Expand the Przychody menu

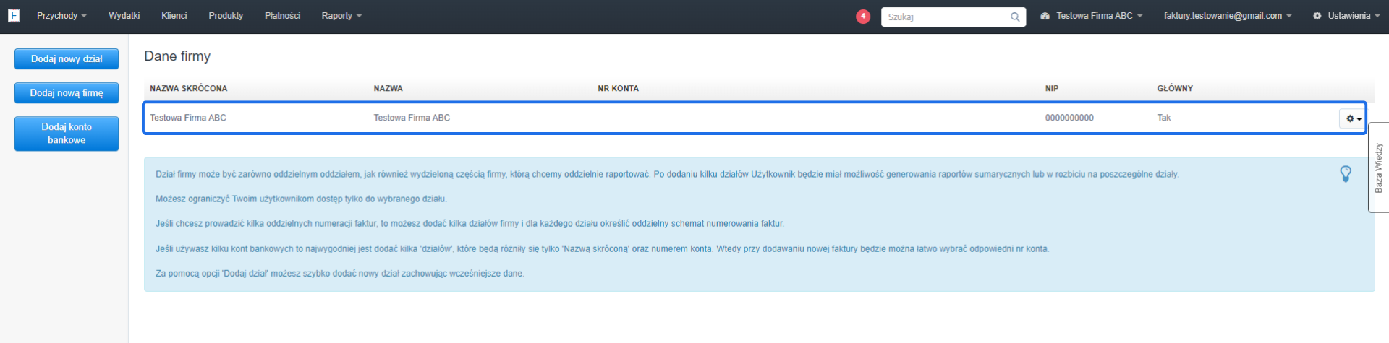(x=61, y=16)
